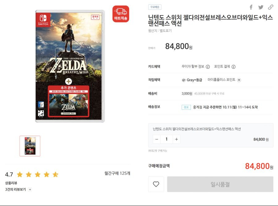Share product on Facebook icon
The width and height of the screenshot is (278, 206).
click(251, 7)
